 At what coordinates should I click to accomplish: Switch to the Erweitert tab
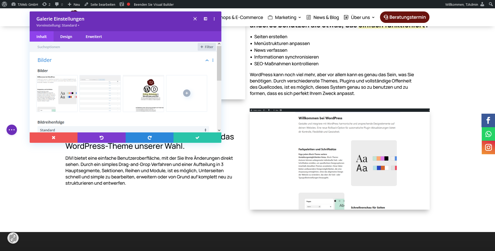pyautogui.click(x=94, y=37)
